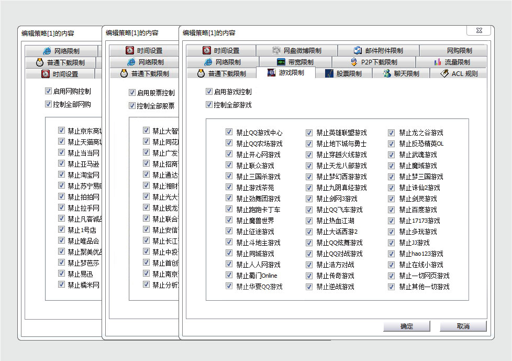This screenshot has height=361, width=512.
Task: Select the P2P下载限制 tab icon
Action: click(x=354, y=62)
